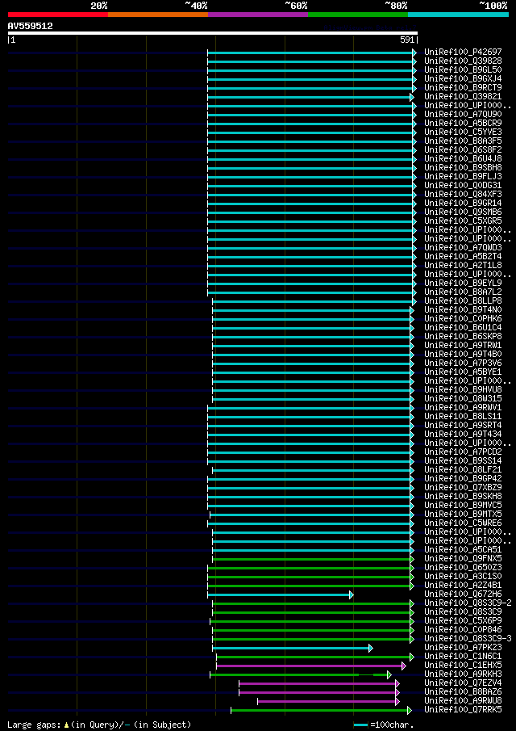
Task: Select the UniRef100_B8LLP8 label
Action: pyautogui.click(x=463, y=300)
